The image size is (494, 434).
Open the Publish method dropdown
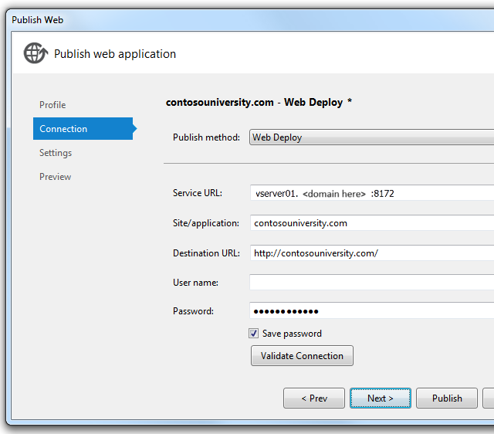pyautogui.click(x=371, y=137)
